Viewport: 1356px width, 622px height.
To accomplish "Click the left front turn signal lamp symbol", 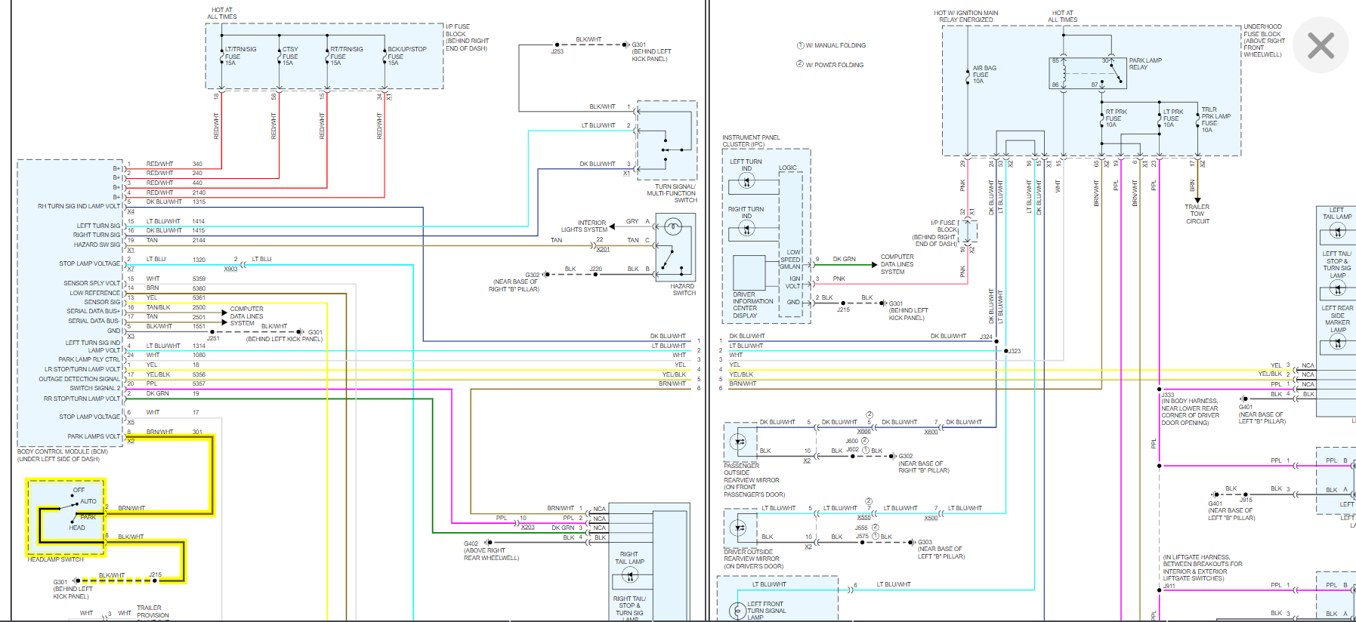I will 738,611.
